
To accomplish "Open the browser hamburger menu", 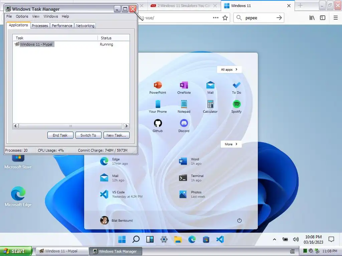I will [336, 18].
